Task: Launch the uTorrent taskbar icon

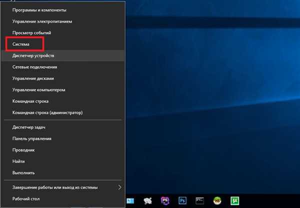Action: pyautogui.click(x=235, y=200)
